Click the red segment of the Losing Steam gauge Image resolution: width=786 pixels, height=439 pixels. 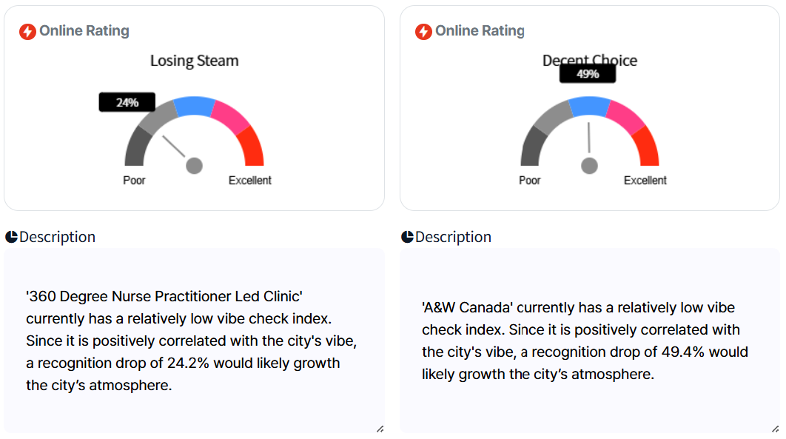click(x=252, y=147)
